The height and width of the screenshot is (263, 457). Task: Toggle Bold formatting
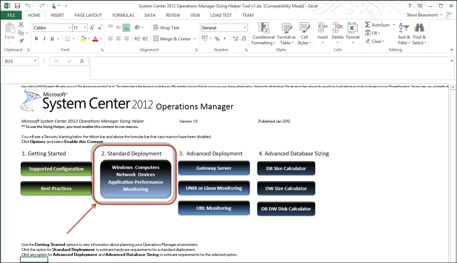(x=37, y=38)
